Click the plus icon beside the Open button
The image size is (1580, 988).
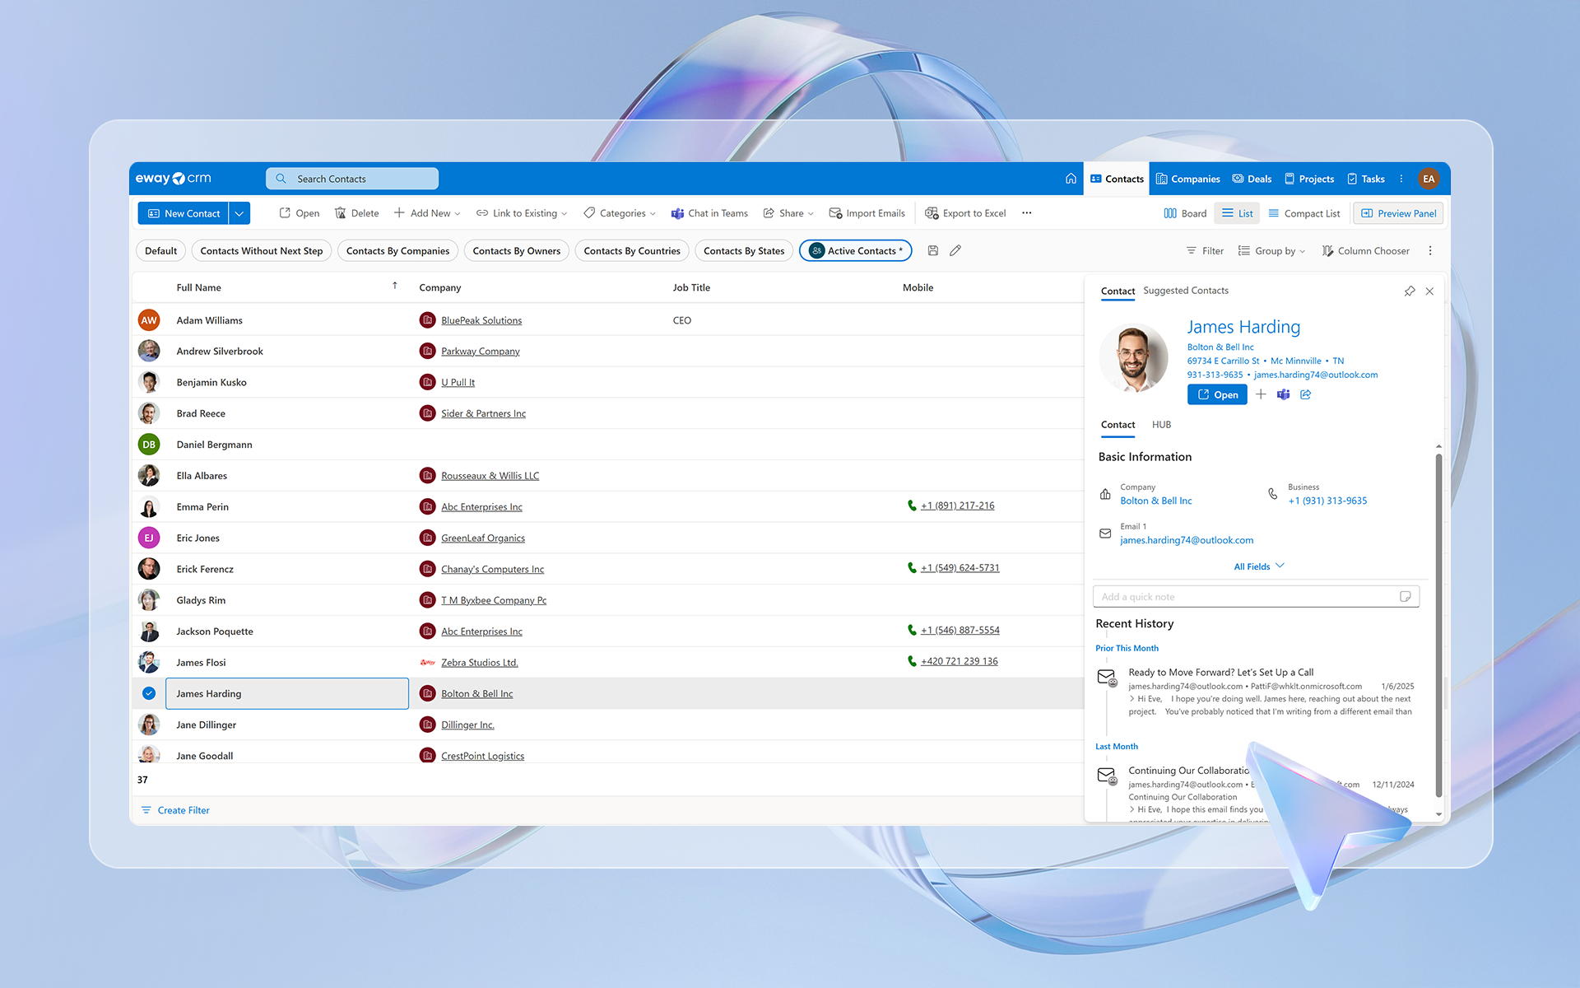pos(1261,394)
